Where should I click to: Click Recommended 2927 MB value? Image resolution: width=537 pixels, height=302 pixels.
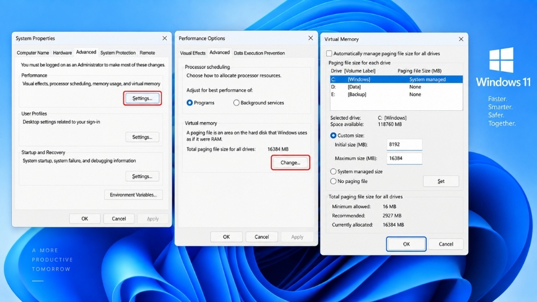392,215
